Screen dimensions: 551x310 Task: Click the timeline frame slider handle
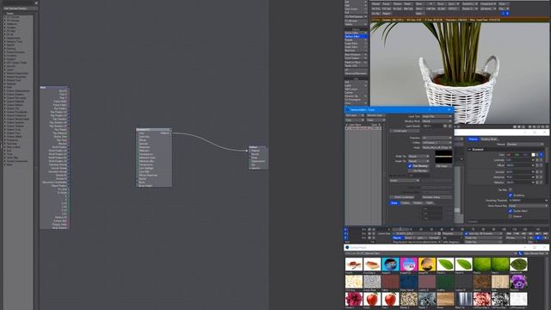400,229
